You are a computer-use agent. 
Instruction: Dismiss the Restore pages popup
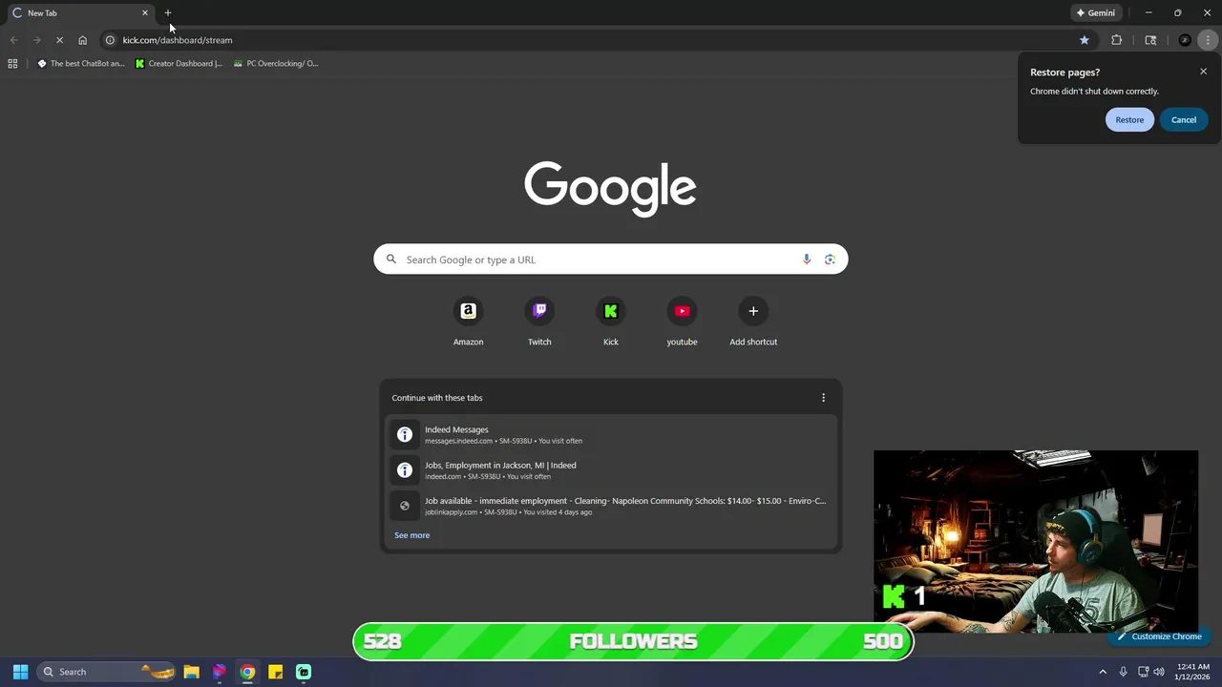1203,72
